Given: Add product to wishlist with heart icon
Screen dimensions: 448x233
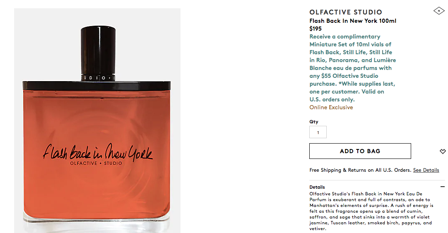Looking at the screenshot, I should pos(443,151).
